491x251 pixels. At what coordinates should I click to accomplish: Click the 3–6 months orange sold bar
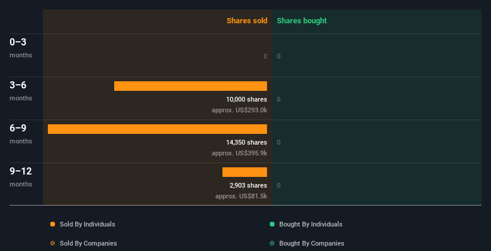pos(190,86)
